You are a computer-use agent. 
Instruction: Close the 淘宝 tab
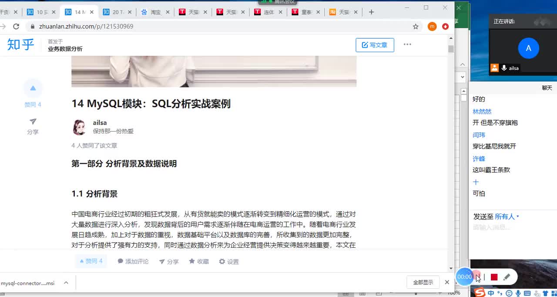click(x=167, y=12)
